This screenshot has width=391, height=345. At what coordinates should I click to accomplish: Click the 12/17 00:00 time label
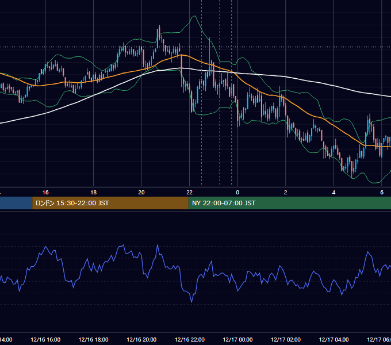click(x=237, y=339)
